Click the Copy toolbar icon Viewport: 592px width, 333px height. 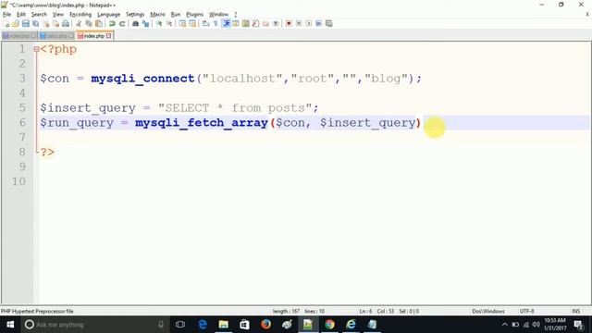point(89,24)
